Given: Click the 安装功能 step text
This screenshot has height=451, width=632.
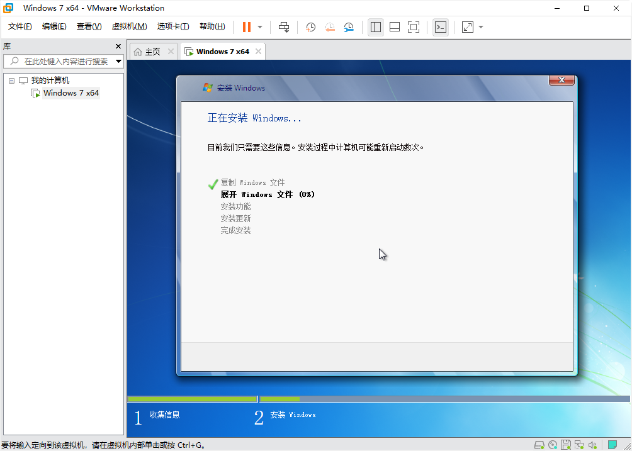Looking at the screenshot, I should point(235,206).
